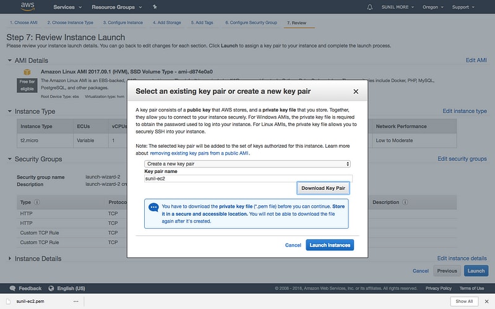Click the Edit AMI link
This screenshot has height=309, width=495.
pyautogui.click(x=476, y=60)
